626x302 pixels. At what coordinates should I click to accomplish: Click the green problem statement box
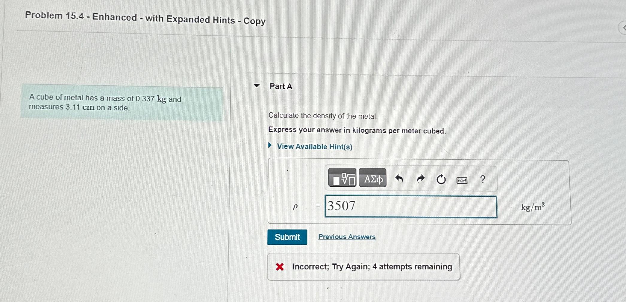pos(121,103)
